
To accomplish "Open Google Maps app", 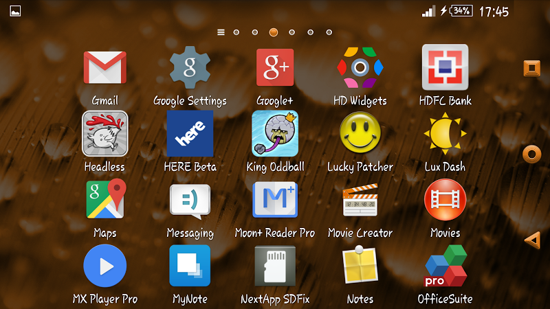I will point(106,198).
